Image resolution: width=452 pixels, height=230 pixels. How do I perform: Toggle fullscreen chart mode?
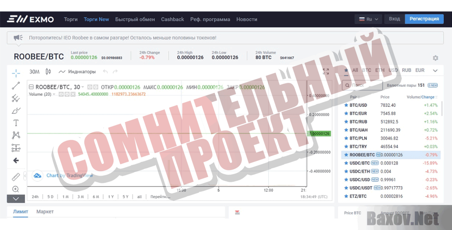click(326, 72)
